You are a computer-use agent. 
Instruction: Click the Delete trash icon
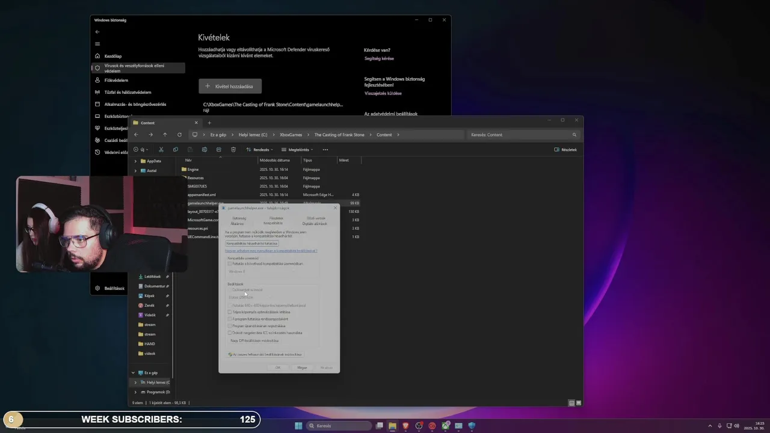(x=233, y=150)
